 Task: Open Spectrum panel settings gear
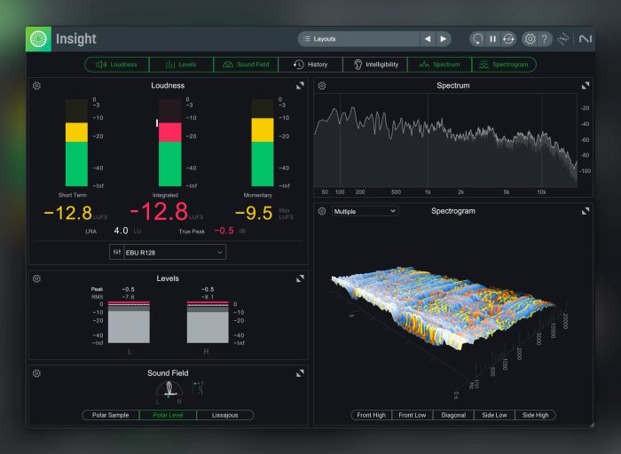point(322,85)
